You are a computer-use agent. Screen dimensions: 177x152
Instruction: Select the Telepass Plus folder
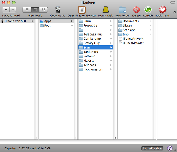(96, 34)
